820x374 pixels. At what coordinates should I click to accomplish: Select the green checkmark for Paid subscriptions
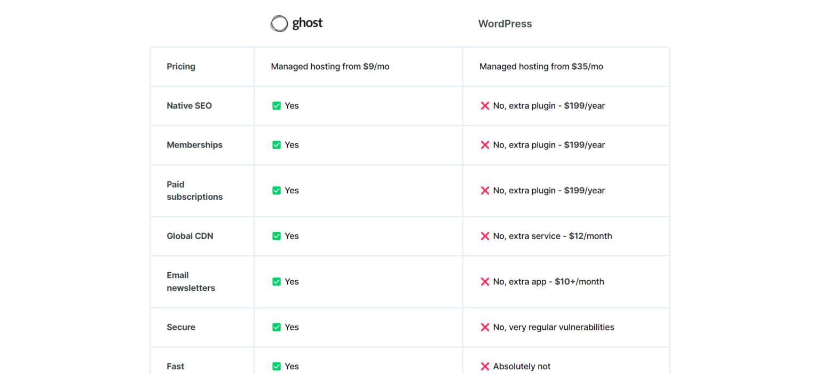tap(277, 190)
